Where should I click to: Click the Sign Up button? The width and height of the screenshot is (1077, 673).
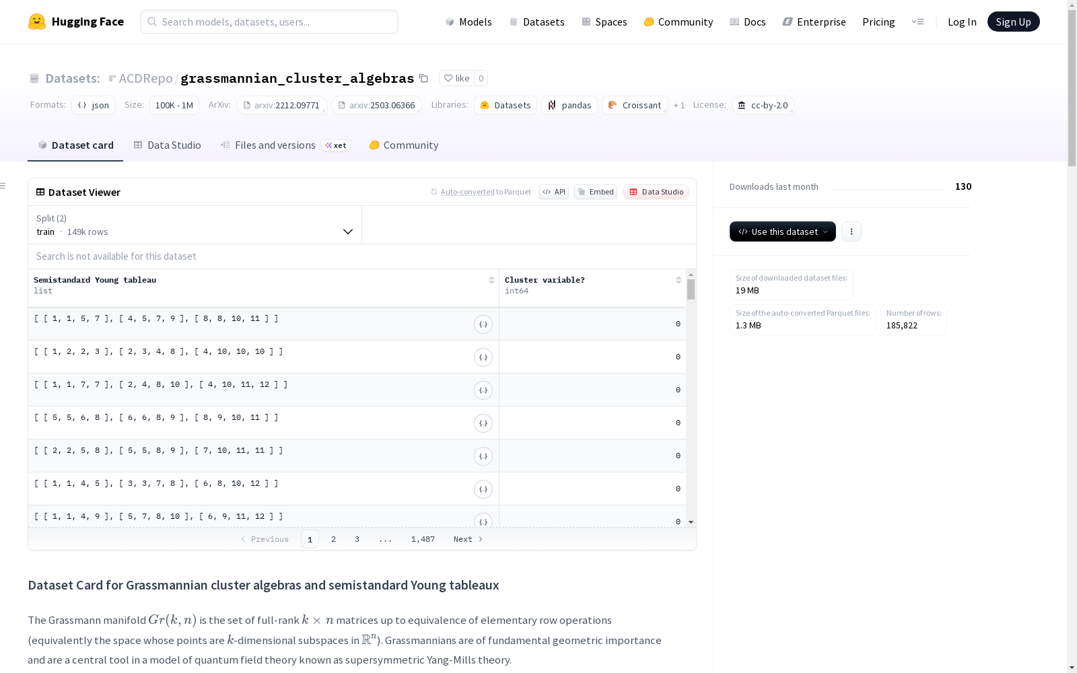pos(1014,22)
